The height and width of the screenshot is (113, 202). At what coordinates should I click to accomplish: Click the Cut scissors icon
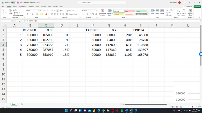[14, 10]
